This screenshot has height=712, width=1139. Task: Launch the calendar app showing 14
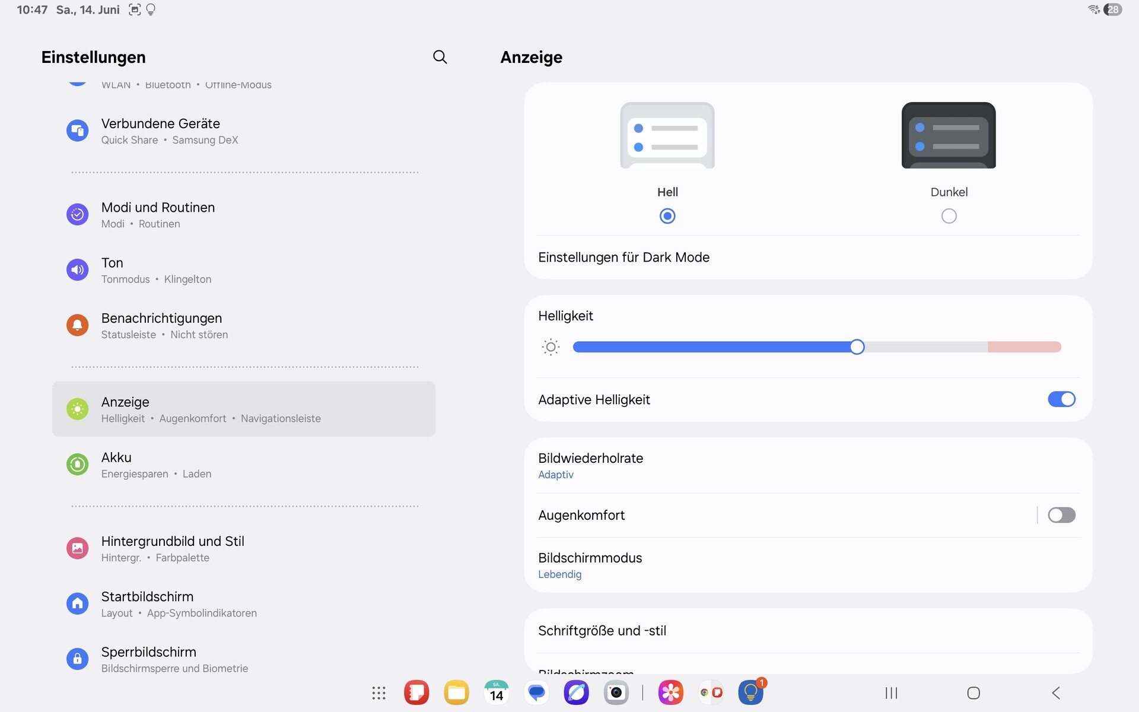pyautogui.click(x=496, y=692)
